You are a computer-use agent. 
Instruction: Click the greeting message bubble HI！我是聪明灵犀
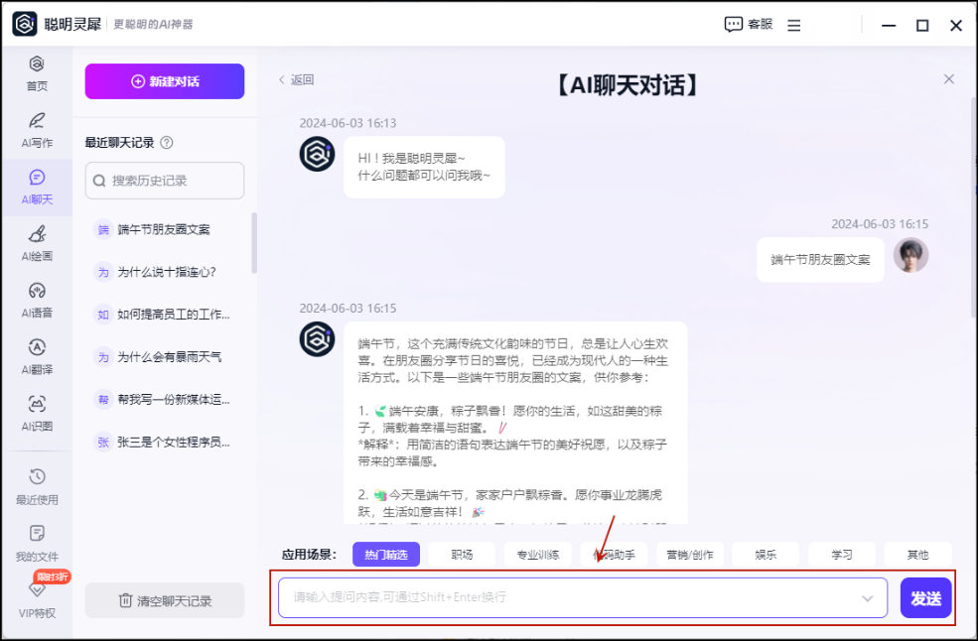424,167
